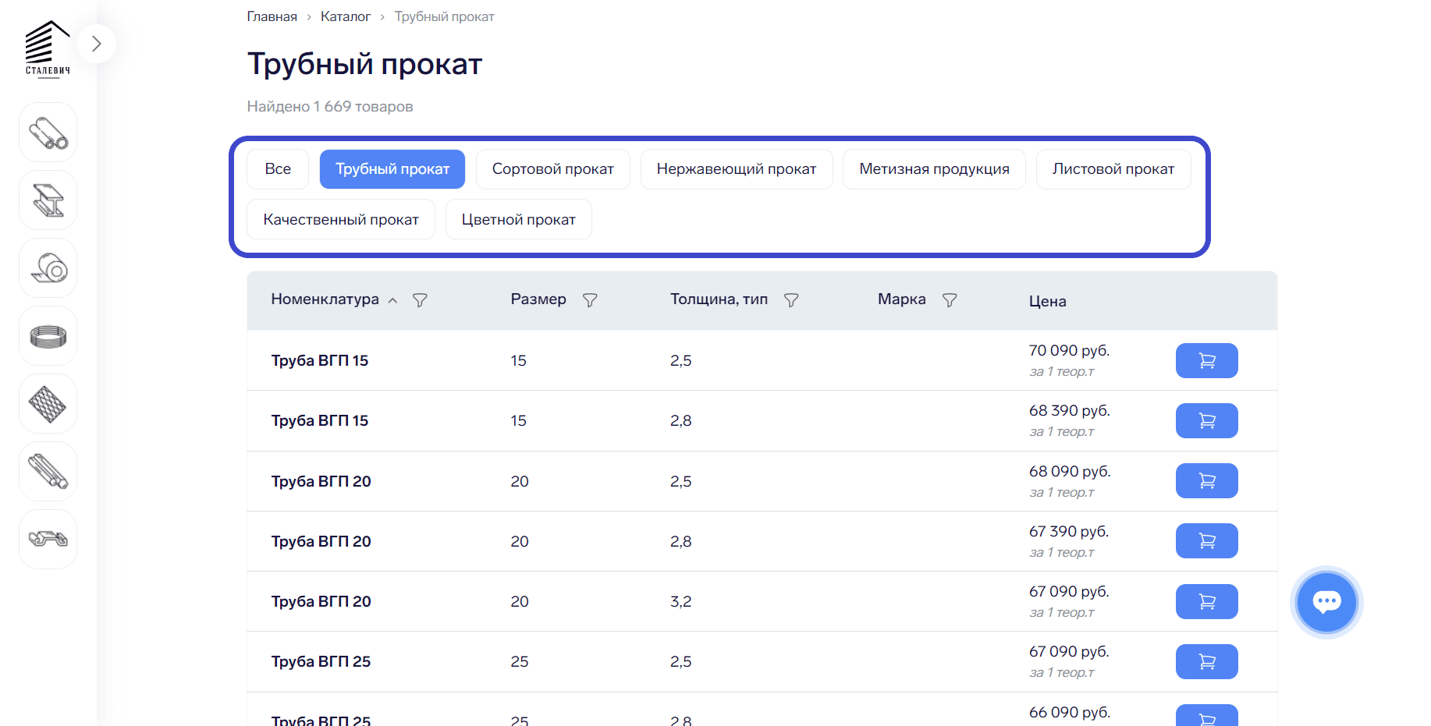The image size is (1431, 726).
Task: Click the price 70 090 руб.
Action: pyautogui.click(x=1069, y=350)
